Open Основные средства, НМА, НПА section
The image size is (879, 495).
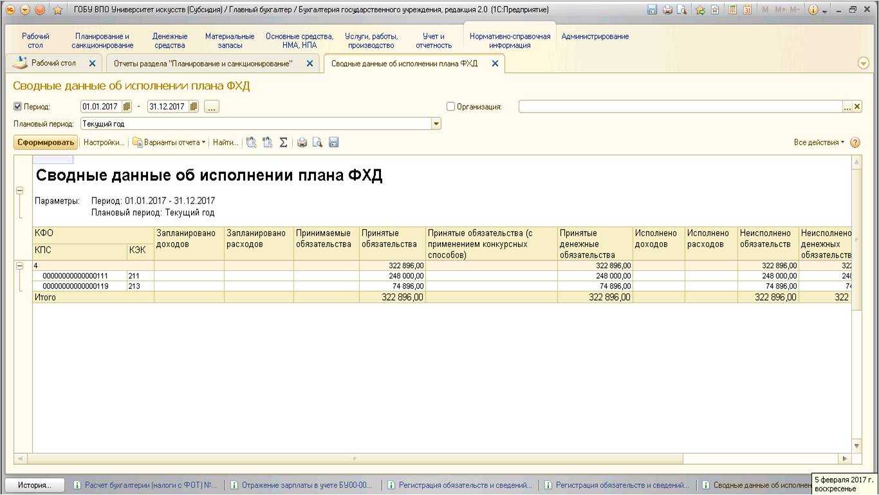300,41
